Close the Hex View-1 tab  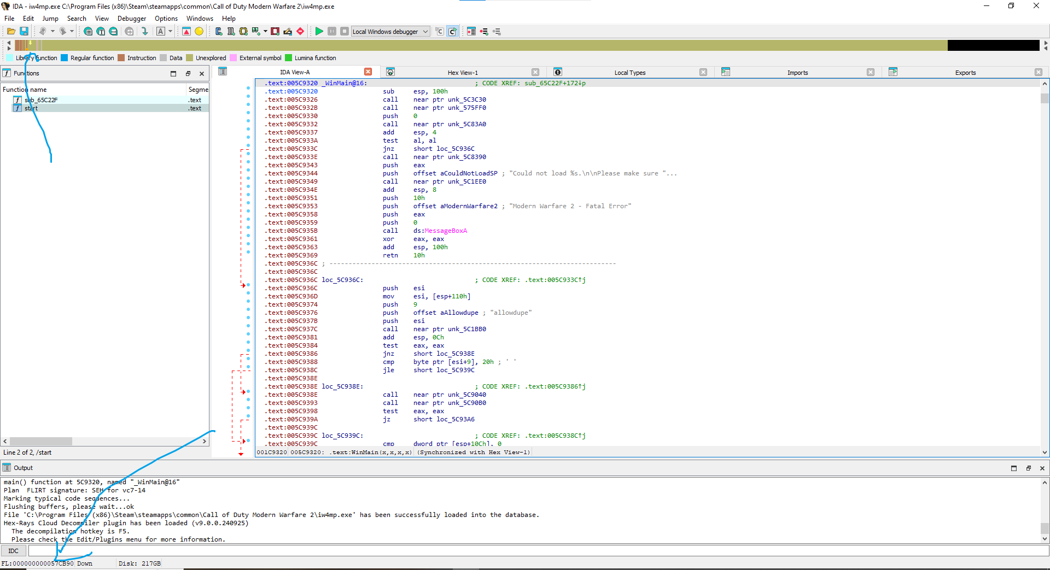(535, 72)
